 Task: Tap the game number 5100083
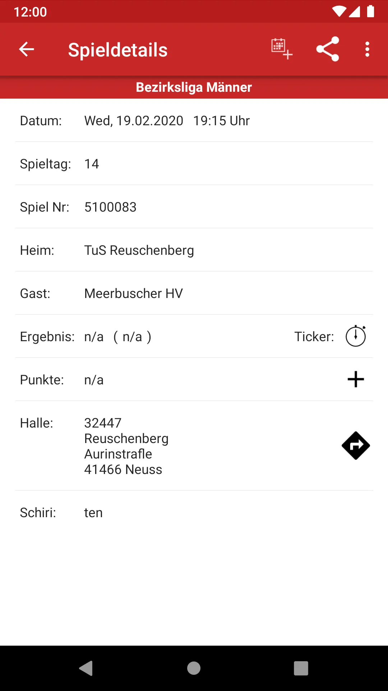110,207
